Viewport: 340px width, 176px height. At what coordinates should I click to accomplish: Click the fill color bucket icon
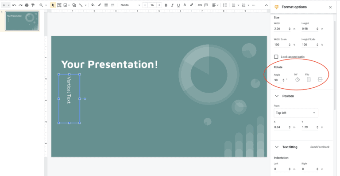[93, 5]
